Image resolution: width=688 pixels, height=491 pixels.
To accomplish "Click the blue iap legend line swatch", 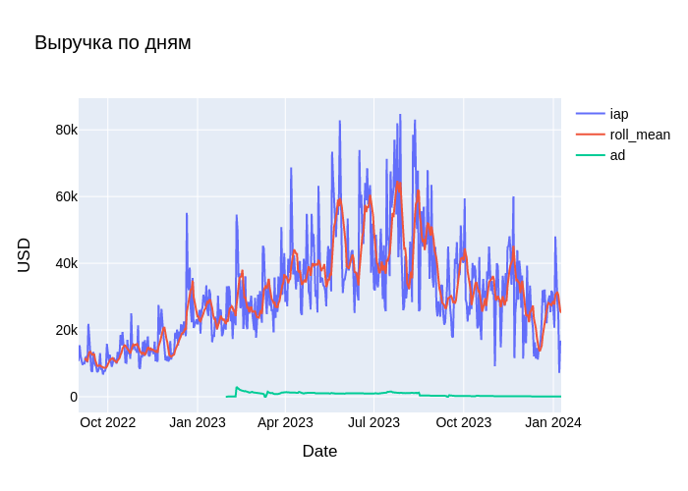I will pyautogui.click(x=590, y=114).
